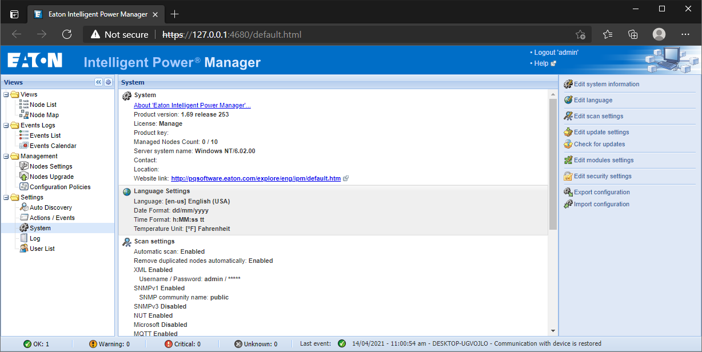Screen dimensions: 702x352
Task: Select Node List in the tree
Action: pos(43,105)
